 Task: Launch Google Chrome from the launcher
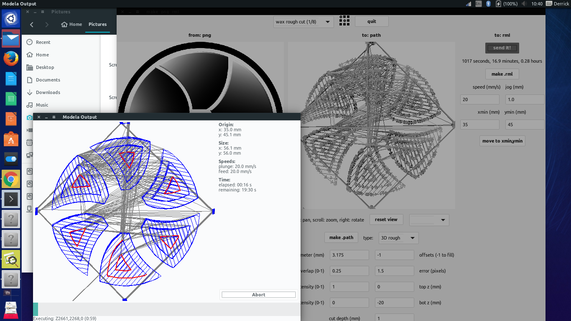point(11,179)
